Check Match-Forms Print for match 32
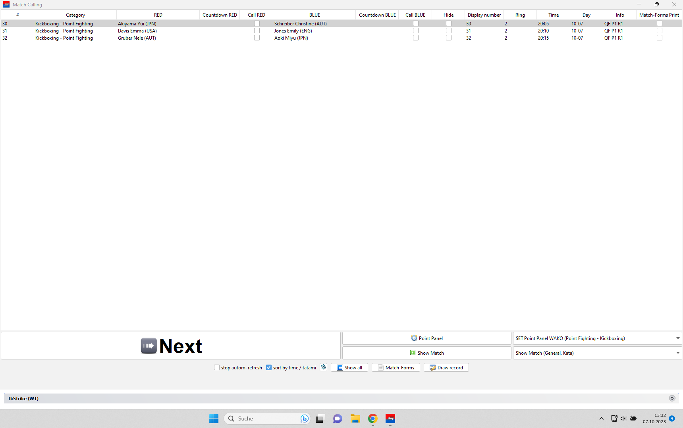Screen dimensions: 683x428 660,38
